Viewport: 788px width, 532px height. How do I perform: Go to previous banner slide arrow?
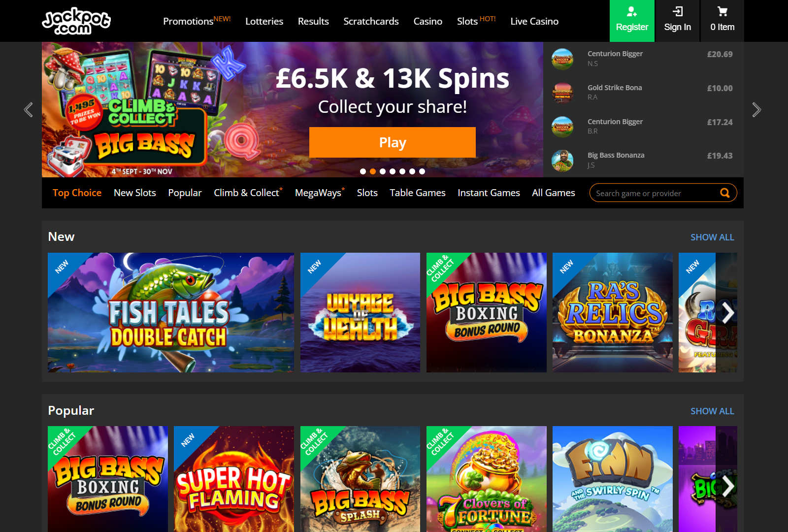[x=29, y=109]
